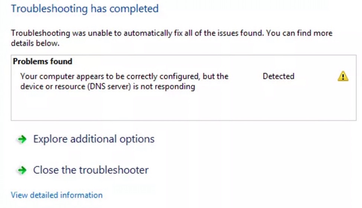Click the 'unable to automatically fix' description line
The width and height of the screenshot is (362, 208).
tap(172, 33)
